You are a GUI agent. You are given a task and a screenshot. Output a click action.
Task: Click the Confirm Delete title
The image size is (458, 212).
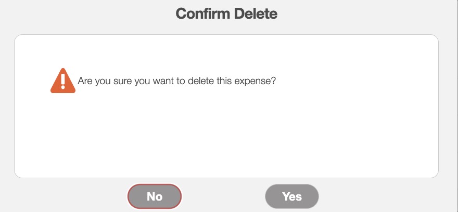(x=226, y=14)
